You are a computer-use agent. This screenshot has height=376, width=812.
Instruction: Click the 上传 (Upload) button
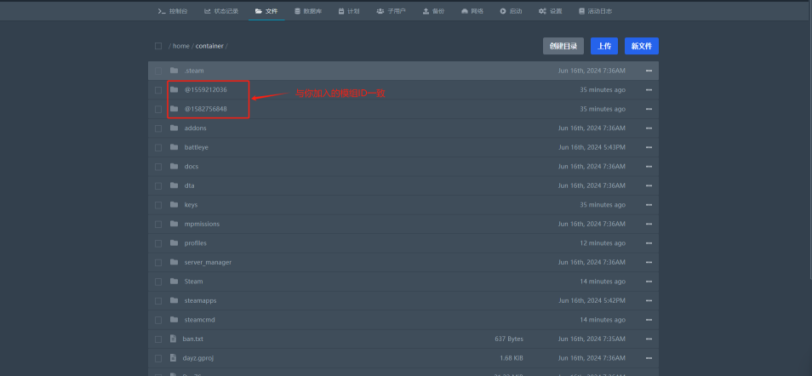[x=603, y=46]
